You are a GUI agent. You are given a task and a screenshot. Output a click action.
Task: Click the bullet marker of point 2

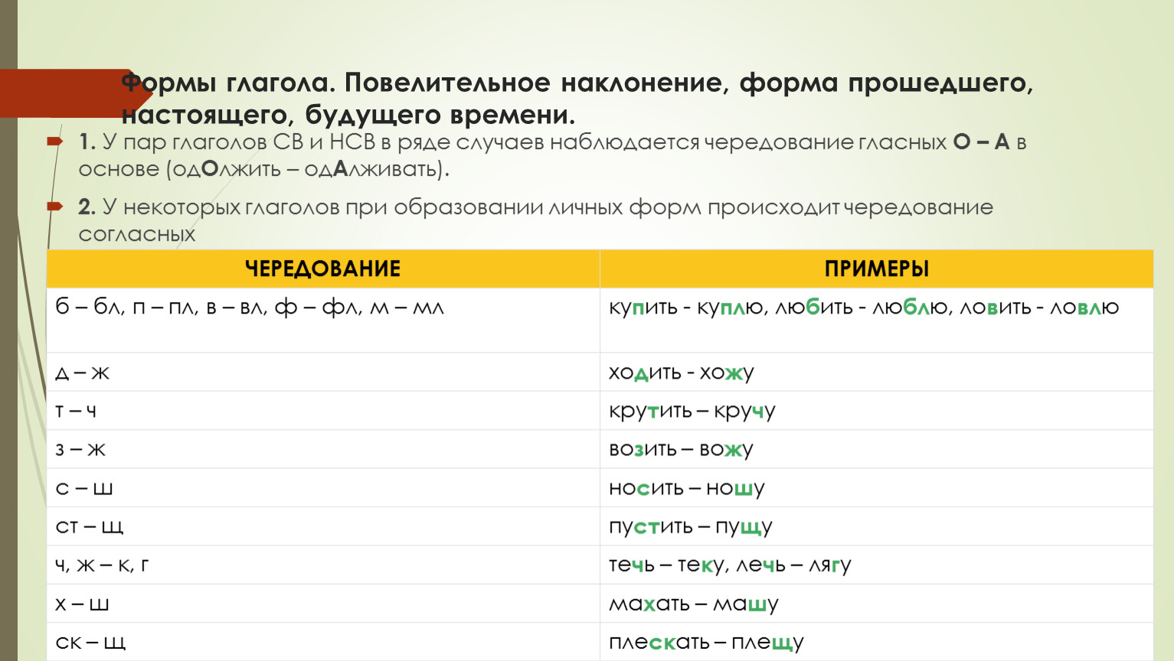point(54,206)
